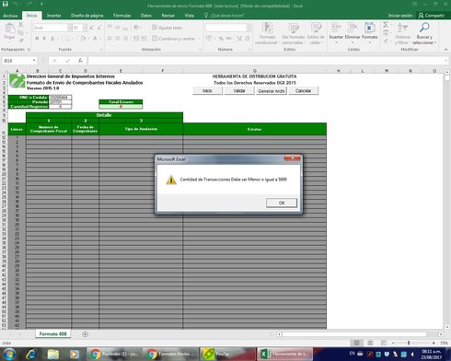Toggle bold N formatting
The height and width of the screenshot is (361, 451).
tap(37, 39)
